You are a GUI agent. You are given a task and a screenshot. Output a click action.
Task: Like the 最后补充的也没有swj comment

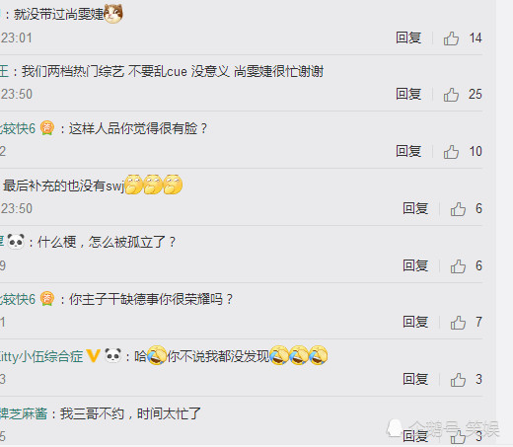[x=458, y=209]
